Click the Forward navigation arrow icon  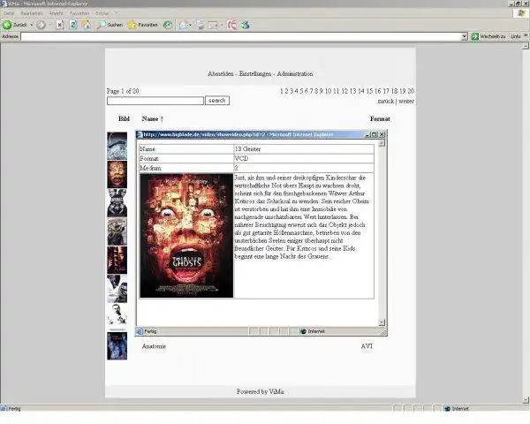(41, 25)
